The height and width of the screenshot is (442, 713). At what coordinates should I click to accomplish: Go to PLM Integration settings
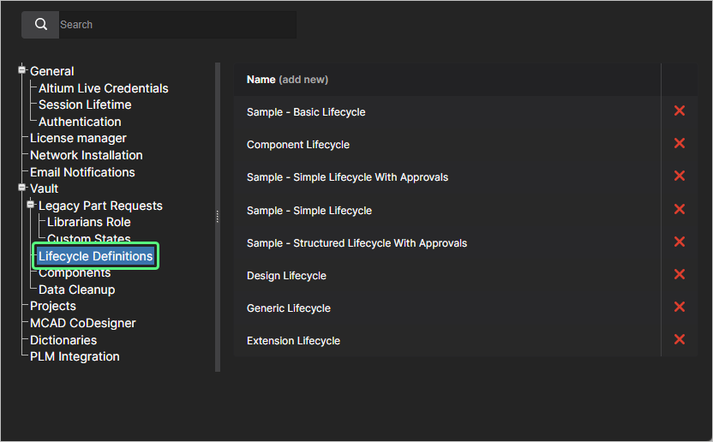[x=75, y=356]
